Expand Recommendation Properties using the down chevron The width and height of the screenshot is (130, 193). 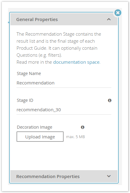point(109,176)
